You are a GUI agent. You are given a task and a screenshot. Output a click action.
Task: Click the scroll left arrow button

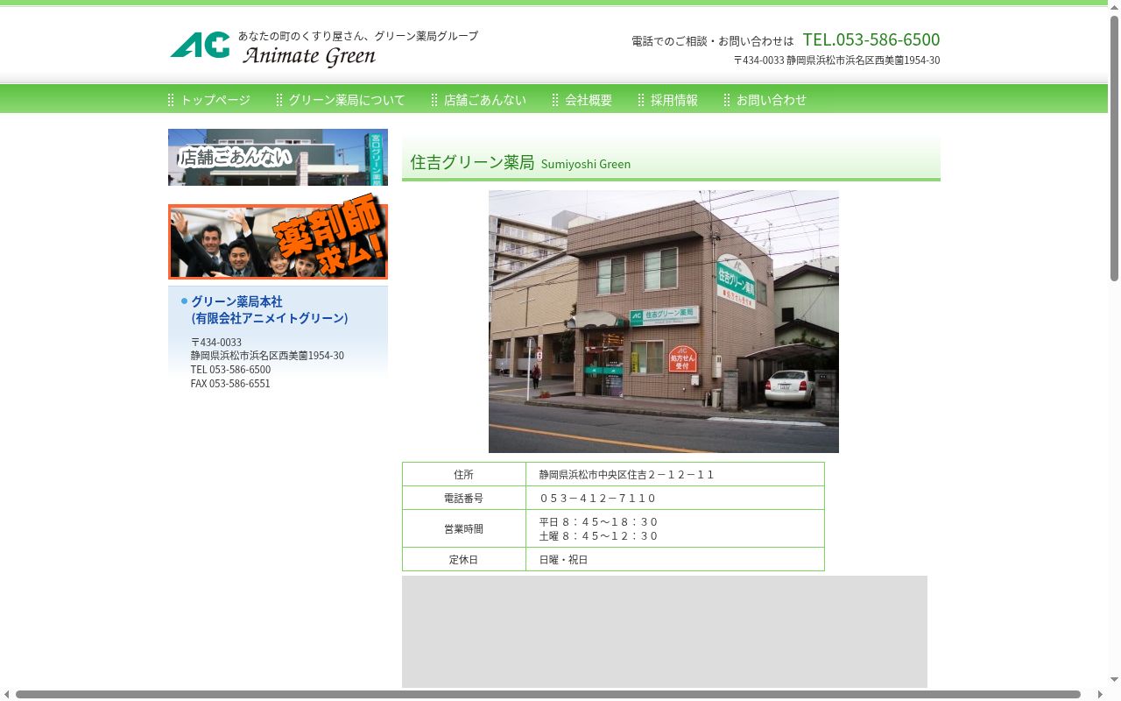pos(7,695)
